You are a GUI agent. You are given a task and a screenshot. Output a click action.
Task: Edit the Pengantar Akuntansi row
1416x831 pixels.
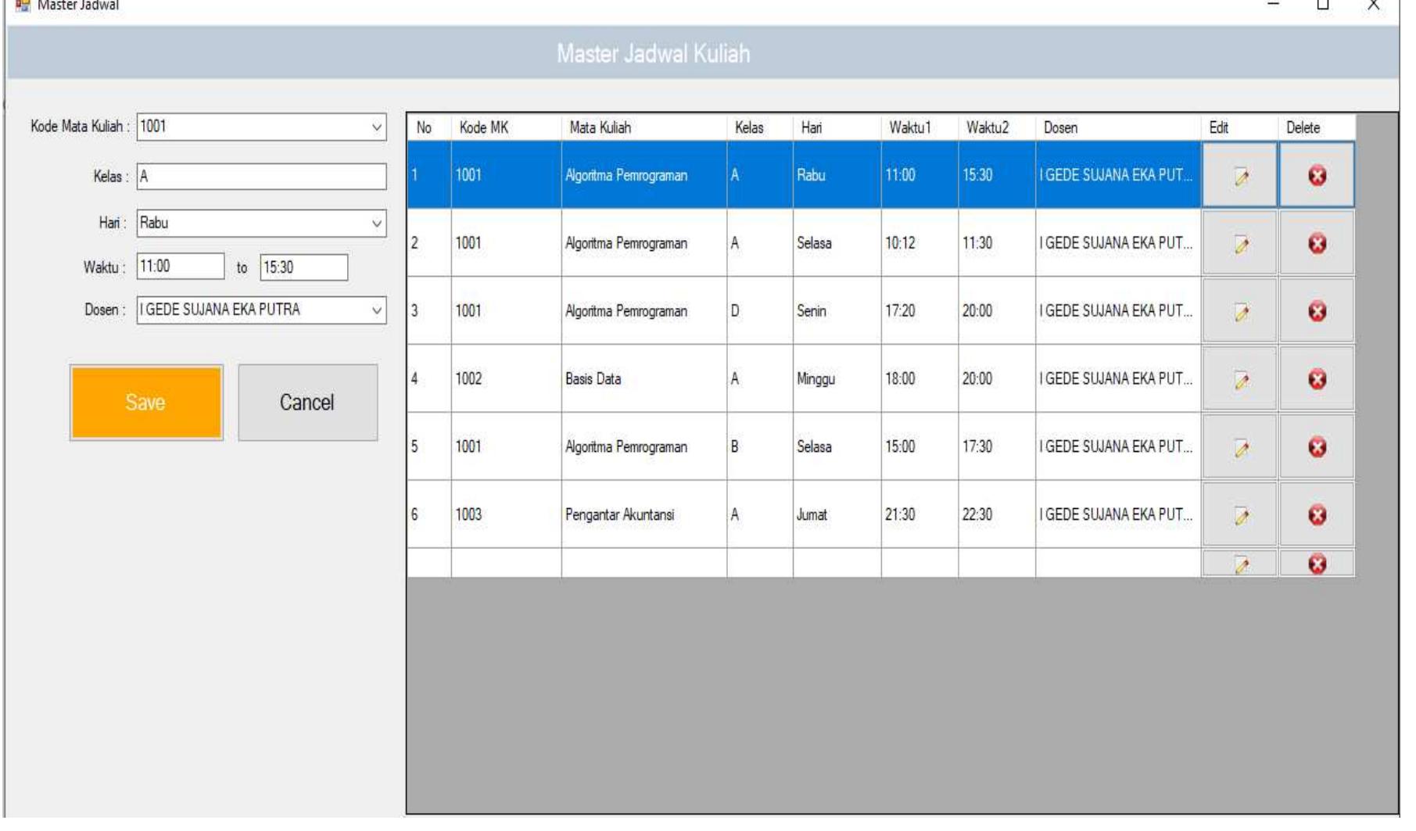1240,516
